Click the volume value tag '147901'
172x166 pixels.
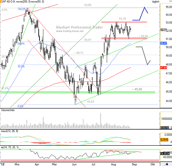165,128
